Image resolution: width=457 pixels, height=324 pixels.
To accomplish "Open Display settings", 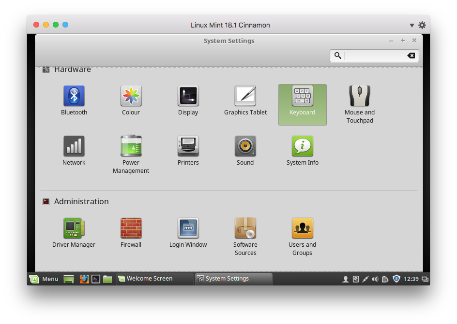I will click(188, 100).
